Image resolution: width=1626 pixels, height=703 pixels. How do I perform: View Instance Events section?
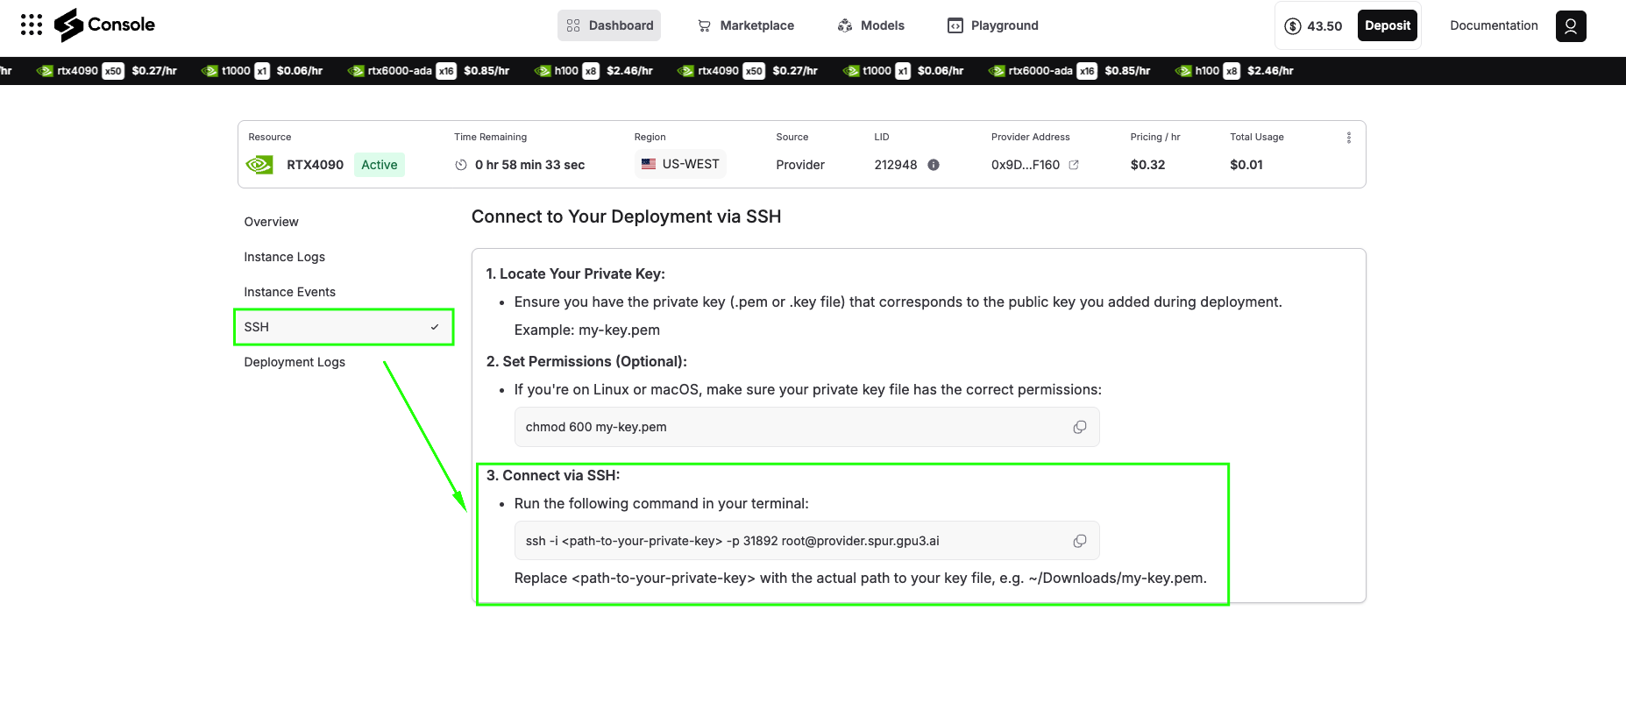(x=289, y=292)
